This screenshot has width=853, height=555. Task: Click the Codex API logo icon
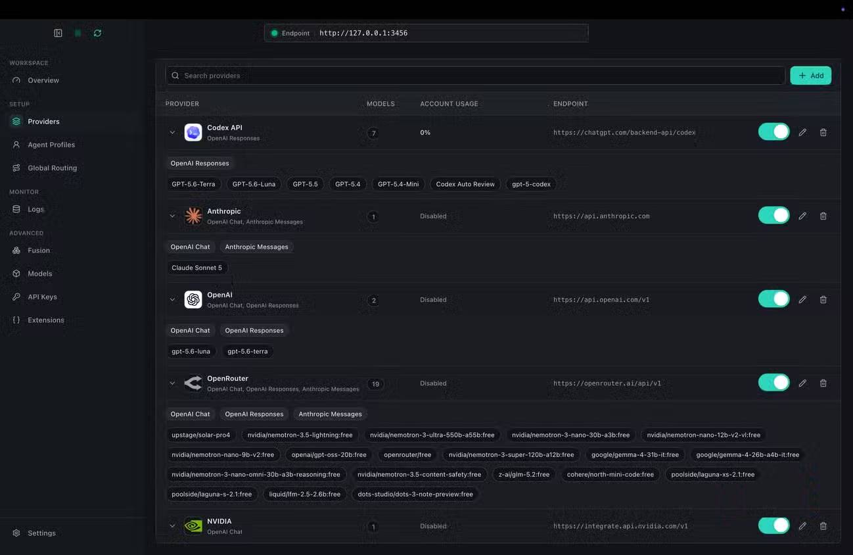[193, 132]
